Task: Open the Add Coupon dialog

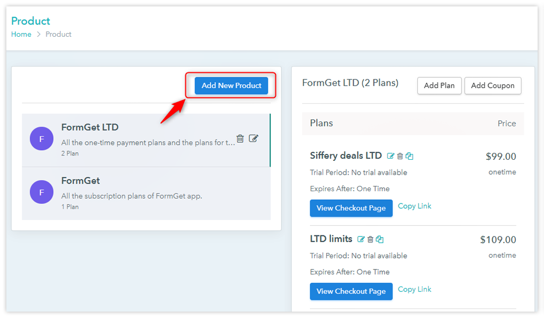Action: (492, 85)
